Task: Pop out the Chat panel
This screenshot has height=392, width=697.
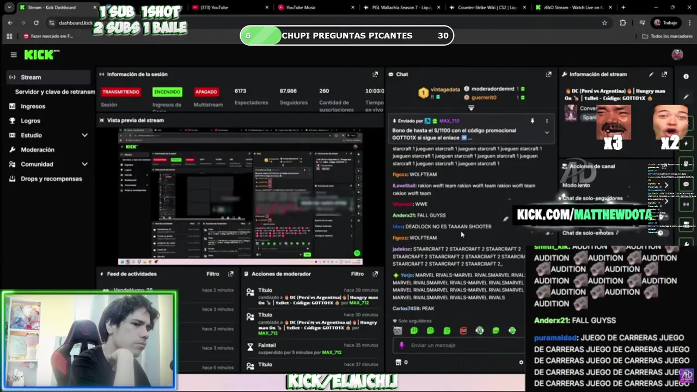Action: coord(548,75)
